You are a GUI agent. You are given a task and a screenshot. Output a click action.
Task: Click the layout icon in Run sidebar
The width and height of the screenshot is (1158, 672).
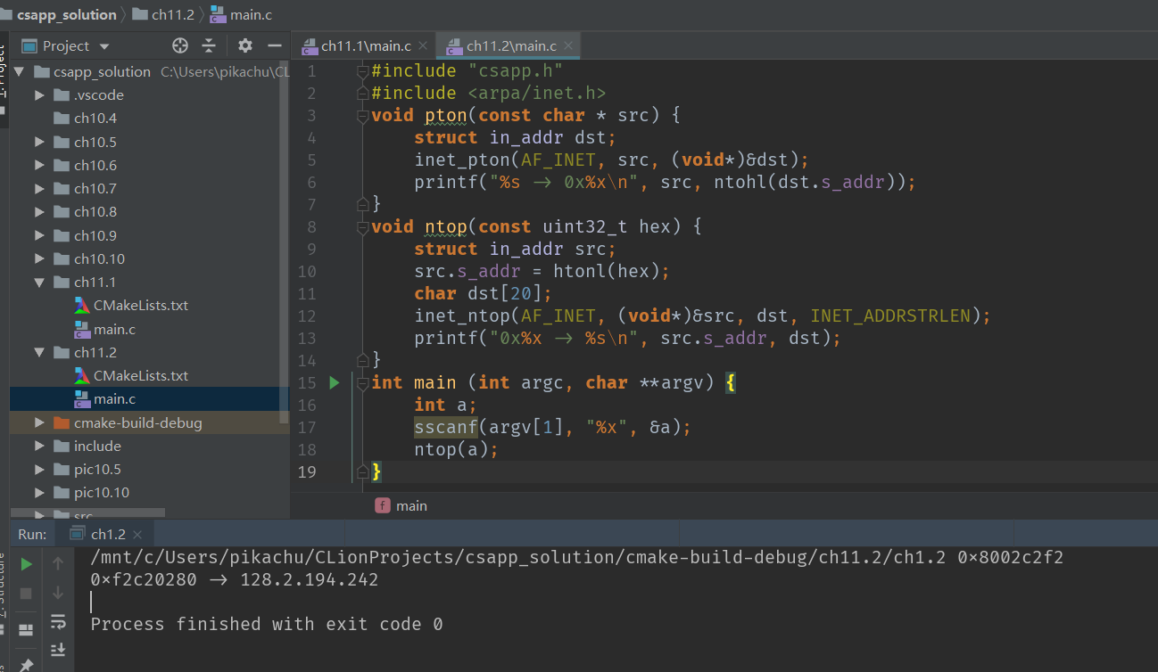coord(27,630)
